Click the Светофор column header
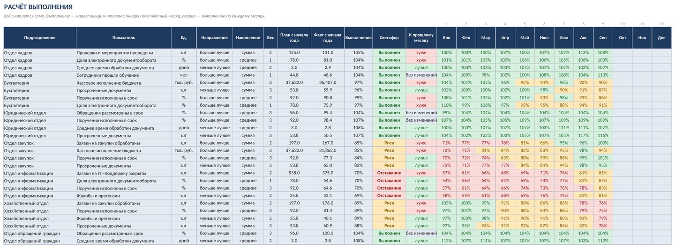This screenshot has height=248, width=675. pos(389,37)
